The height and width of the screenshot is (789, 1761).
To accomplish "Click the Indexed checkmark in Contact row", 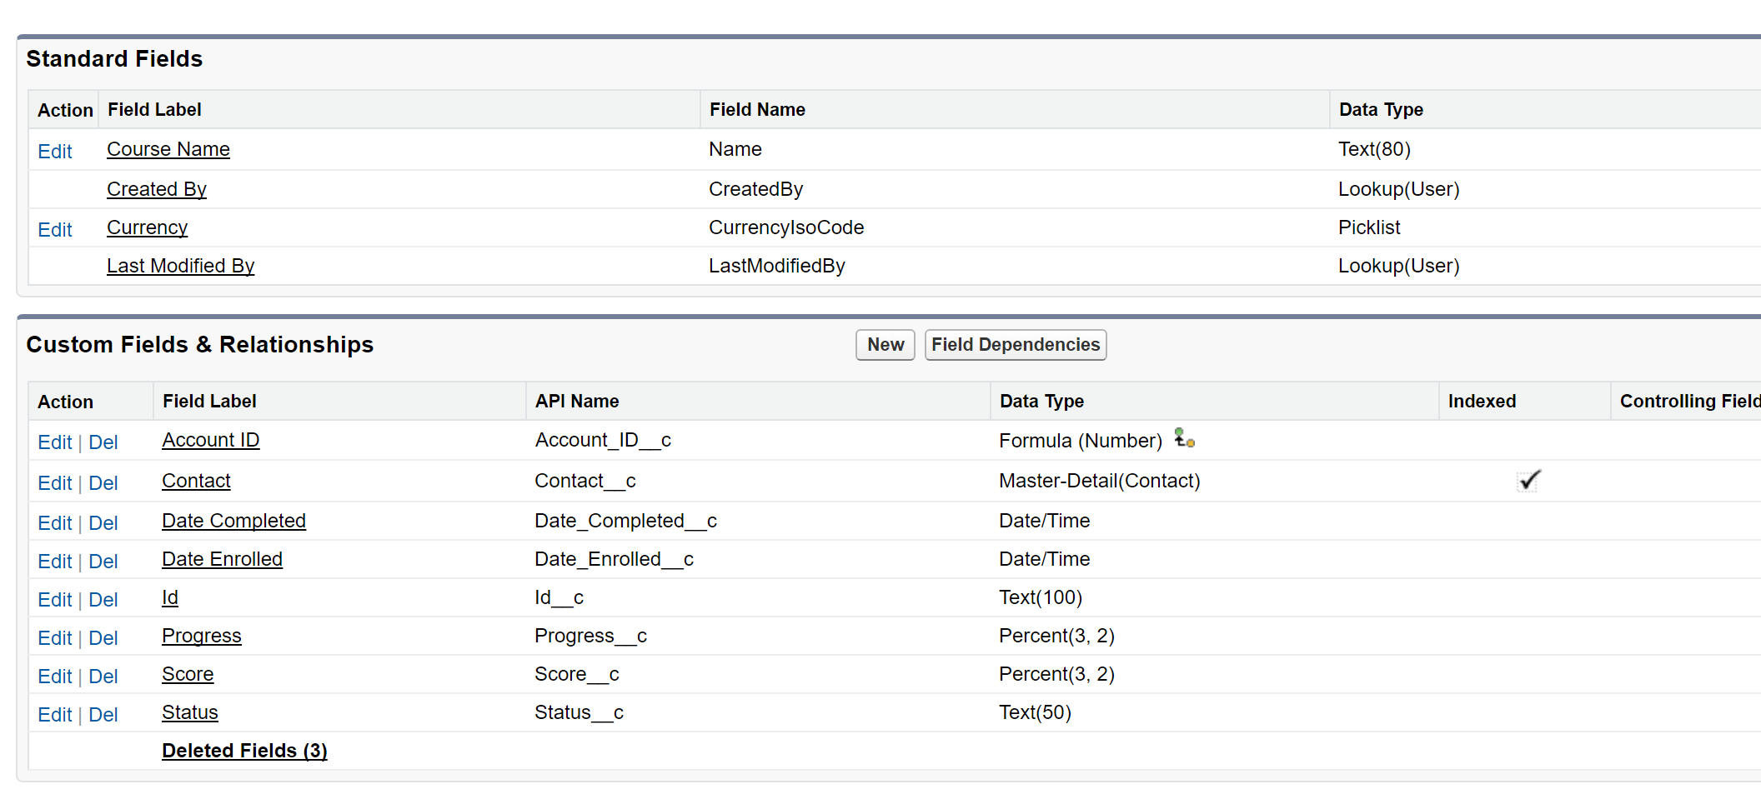I will point(1528,481).
